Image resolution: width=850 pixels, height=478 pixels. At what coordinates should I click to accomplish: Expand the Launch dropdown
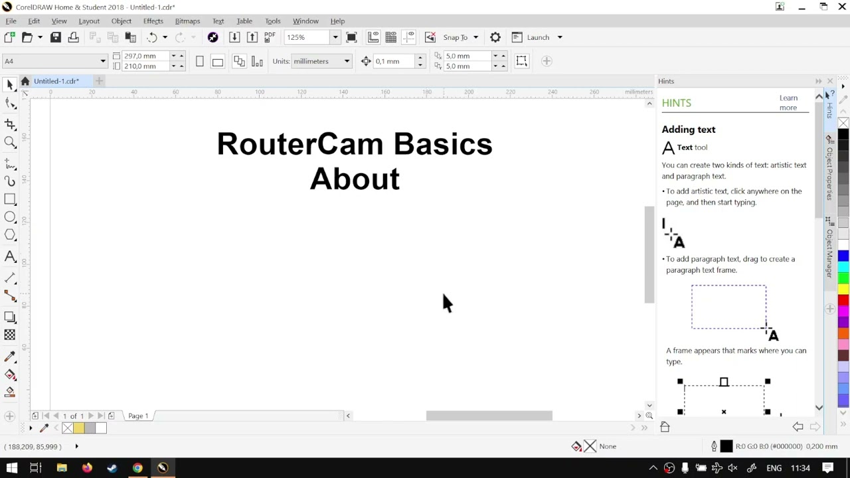click(560, 37)
